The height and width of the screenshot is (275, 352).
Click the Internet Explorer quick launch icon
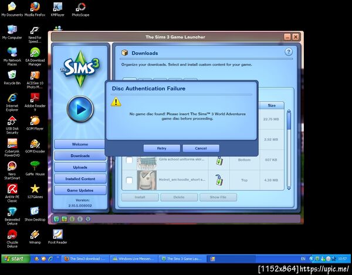point(50,259)
